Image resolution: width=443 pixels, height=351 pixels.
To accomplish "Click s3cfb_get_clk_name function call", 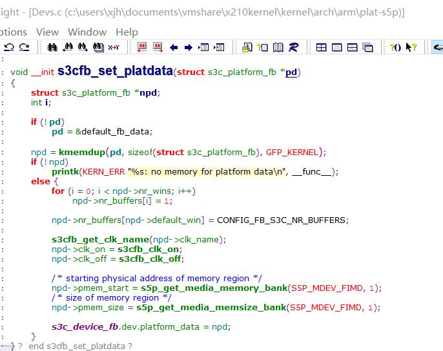I will (x=100, y=240).
